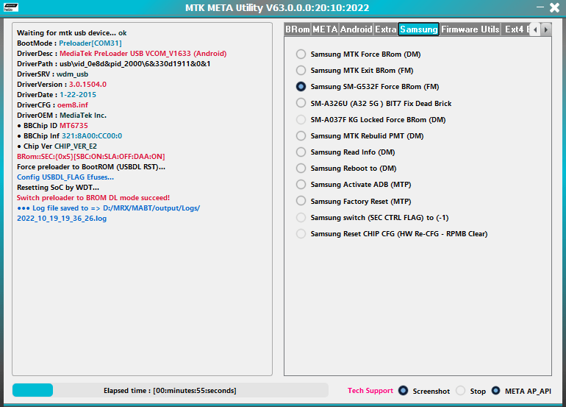Close the MTK META Utility window

(554, 7)
